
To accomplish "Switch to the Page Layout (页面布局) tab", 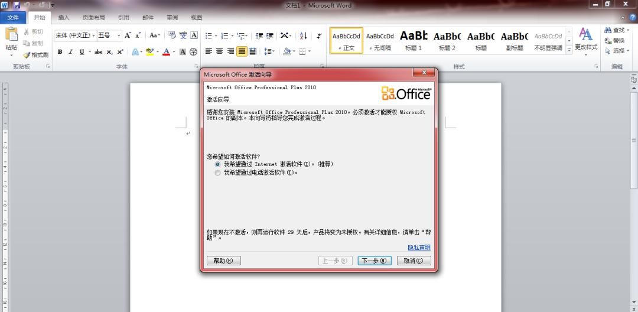I will tap(93, 18).
